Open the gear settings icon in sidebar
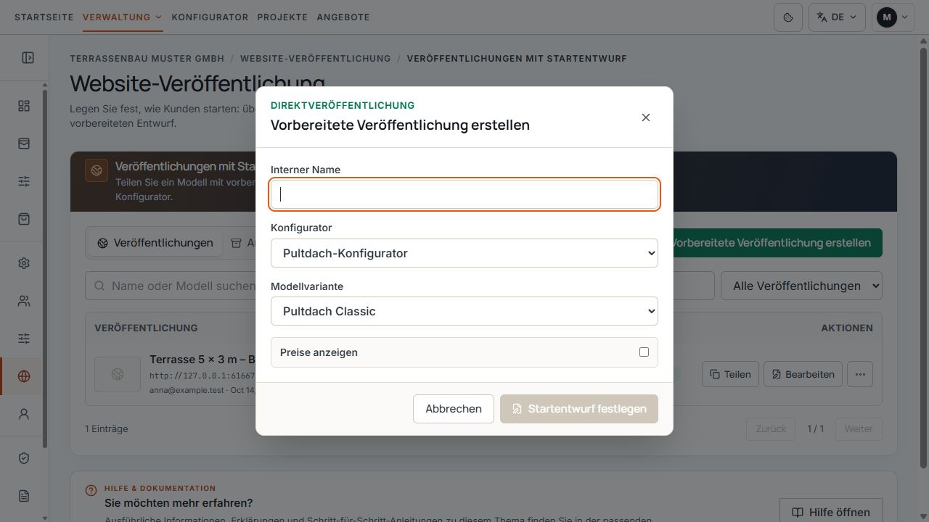Image resolution: width=929 pixels, height=522 pixels. (x=24, y=263)
